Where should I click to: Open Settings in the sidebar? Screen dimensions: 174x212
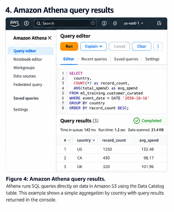point(20,110)
